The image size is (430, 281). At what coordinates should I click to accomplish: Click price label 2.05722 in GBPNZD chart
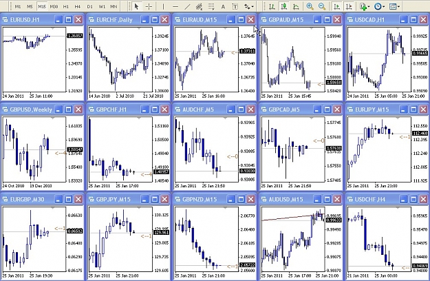pos(248,265)
